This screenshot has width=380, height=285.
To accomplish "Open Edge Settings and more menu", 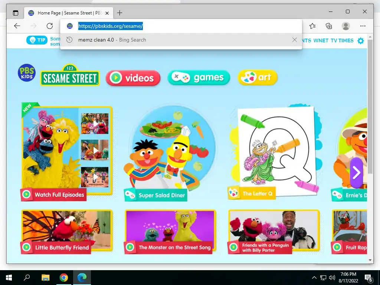I will pyautogui.click(x=363, y=26).
